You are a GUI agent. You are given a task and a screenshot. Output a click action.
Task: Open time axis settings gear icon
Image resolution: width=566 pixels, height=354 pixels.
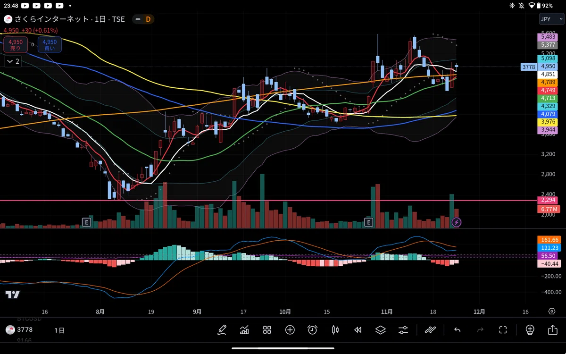point(552,312)
